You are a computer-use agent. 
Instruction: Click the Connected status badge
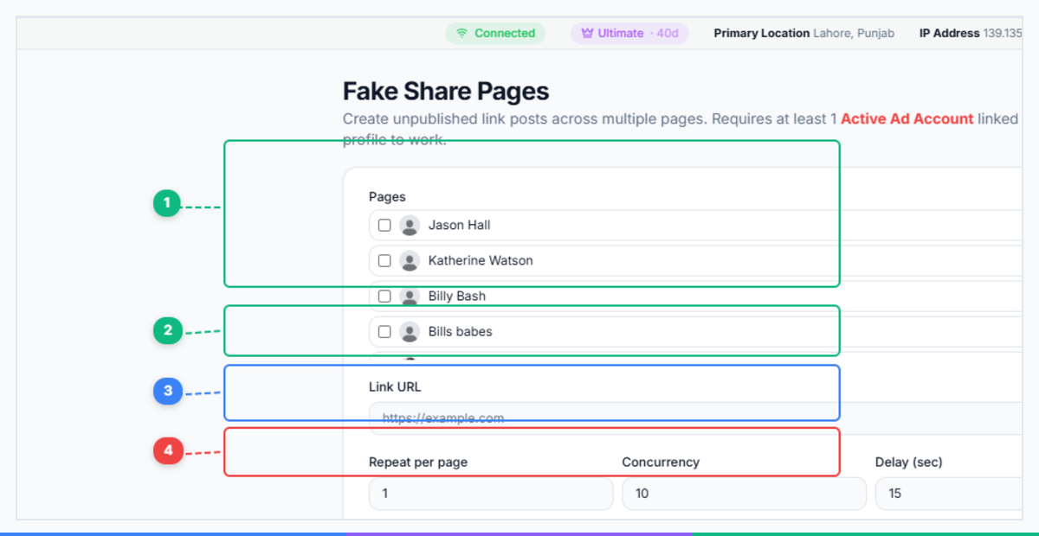pyautogui.click(x=495, y=34)
